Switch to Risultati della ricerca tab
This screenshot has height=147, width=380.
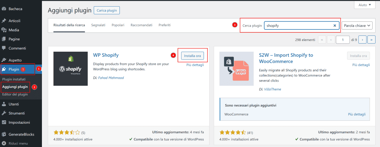69,25
